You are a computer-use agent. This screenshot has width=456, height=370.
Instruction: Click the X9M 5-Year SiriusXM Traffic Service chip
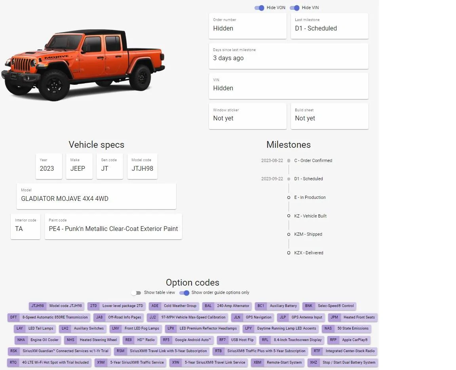(x=130, y=362)
